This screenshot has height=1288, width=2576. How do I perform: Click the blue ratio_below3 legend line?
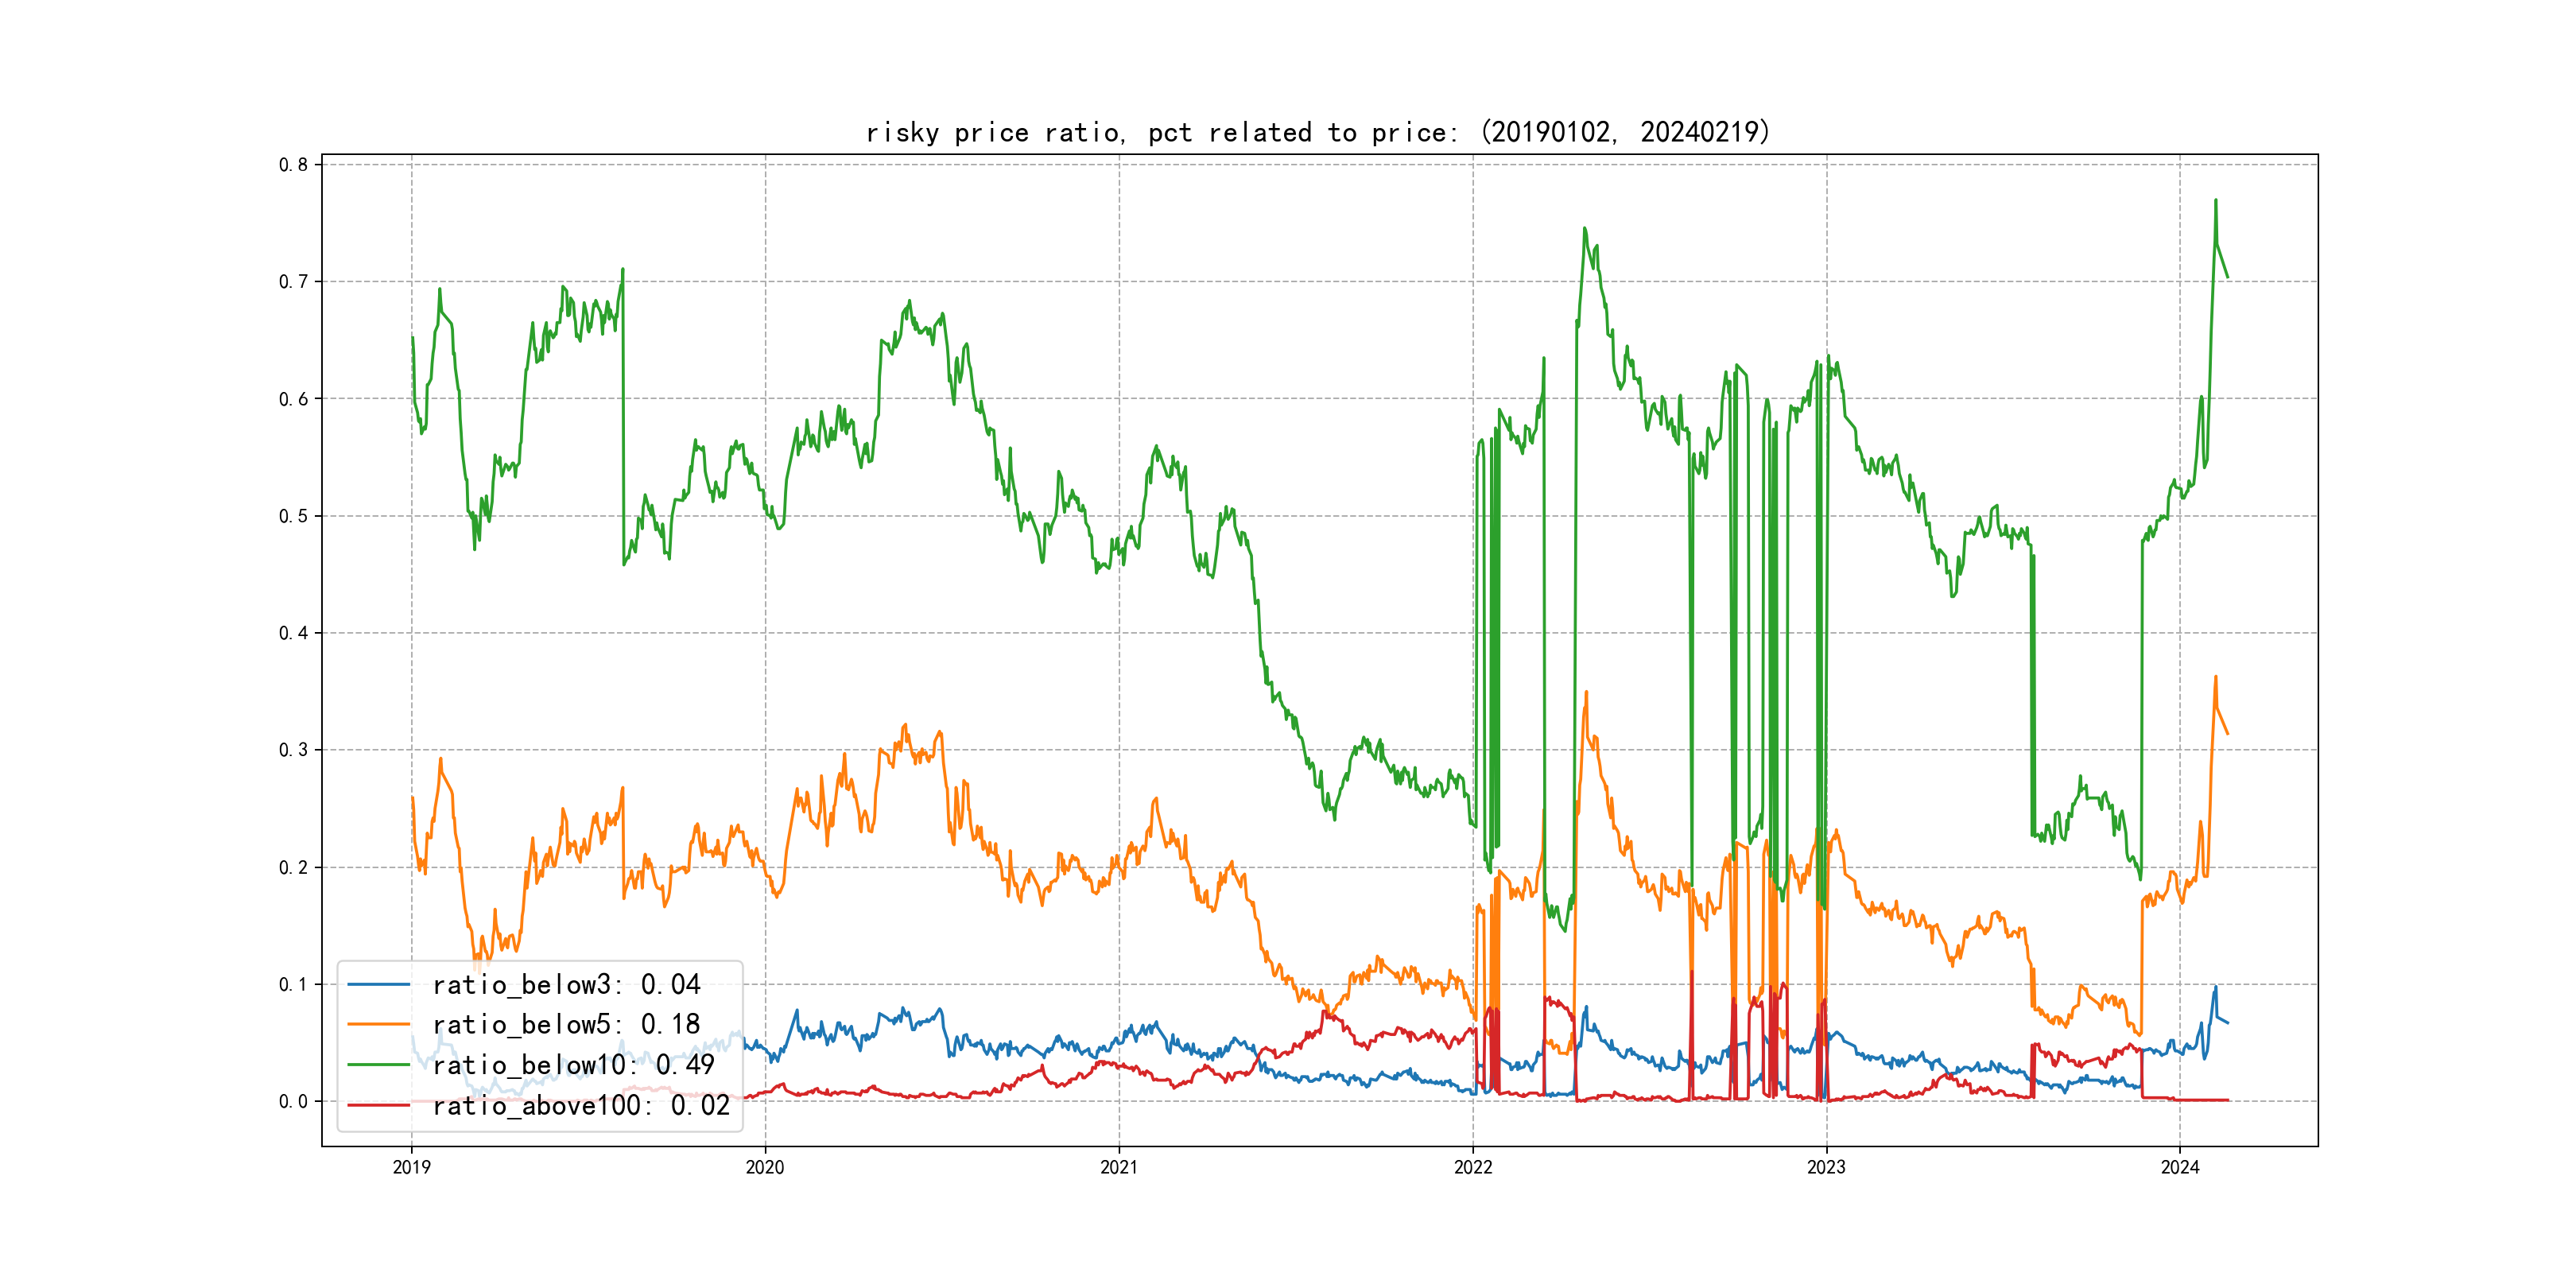(378, 985)
